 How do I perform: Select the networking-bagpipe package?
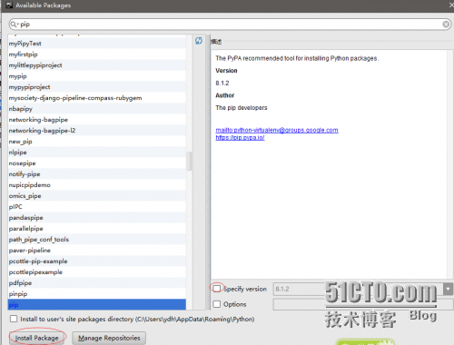97,120
